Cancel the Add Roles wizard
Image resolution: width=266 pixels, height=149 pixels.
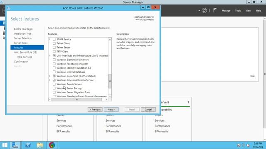click(148, 109)
